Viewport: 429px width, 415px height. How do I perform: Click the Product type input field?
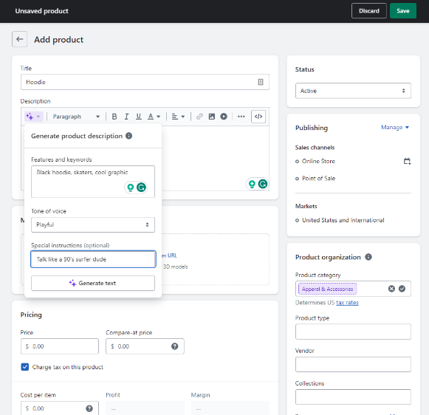pyautogui.click(x=353, y=332)
